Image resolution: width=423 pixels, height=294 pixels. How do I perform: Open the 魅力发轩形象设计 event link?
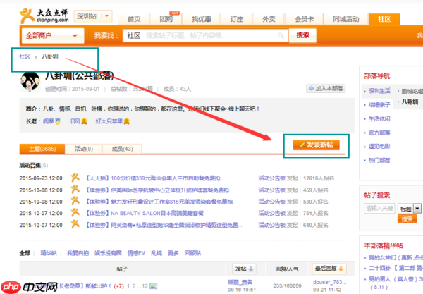pos(159,202)
